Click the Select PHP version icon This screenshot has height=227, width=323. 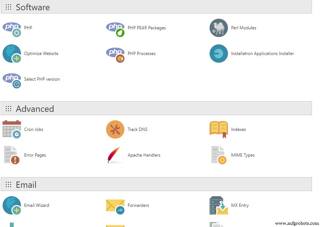pos(12,80)
